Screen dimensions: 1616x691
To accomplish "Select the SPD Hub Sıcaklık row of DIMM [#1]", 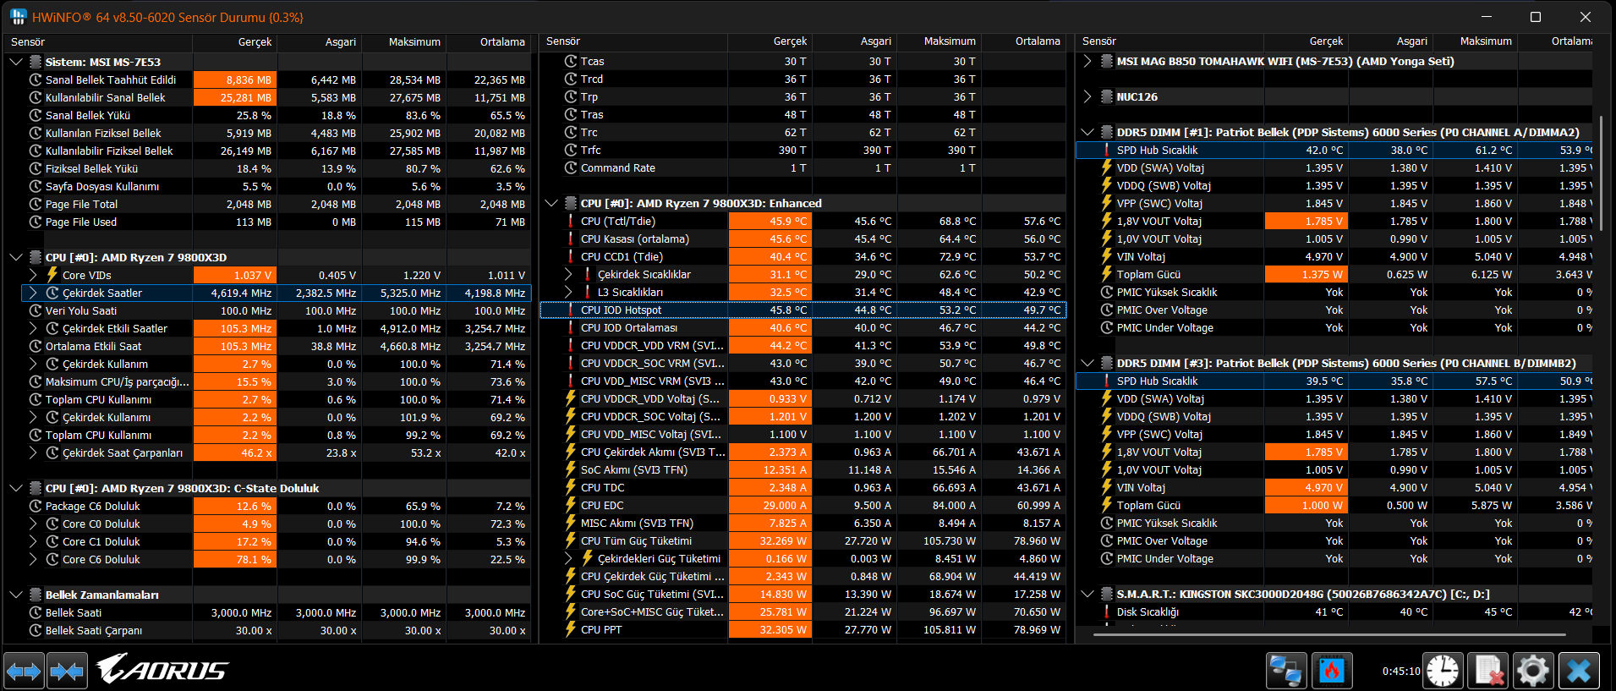I will click(1334, 151).
